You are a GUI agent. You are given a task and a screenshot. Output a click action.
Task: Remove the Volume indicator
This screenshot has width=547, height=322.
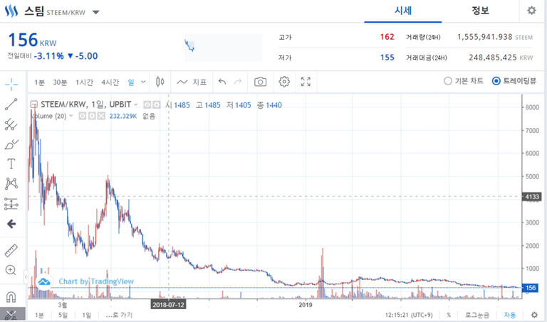point(101,116)
